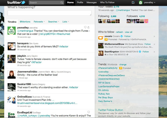The width and height of the screenshot is (167, 118).
Task: Open the compose new tweet icon
Action: [x=133, y=2]
